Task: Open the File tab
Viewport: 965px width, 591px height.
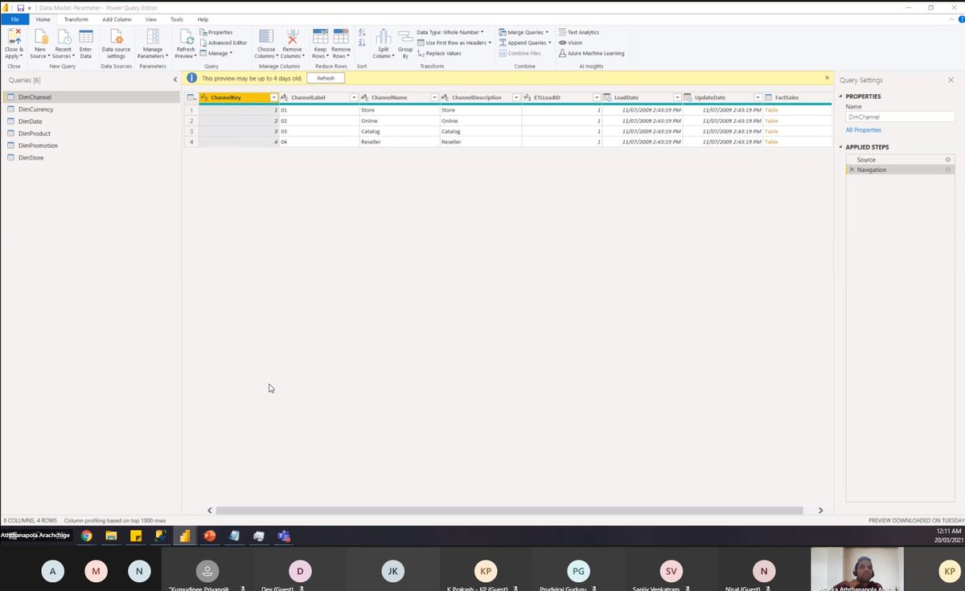Action: 14,19
